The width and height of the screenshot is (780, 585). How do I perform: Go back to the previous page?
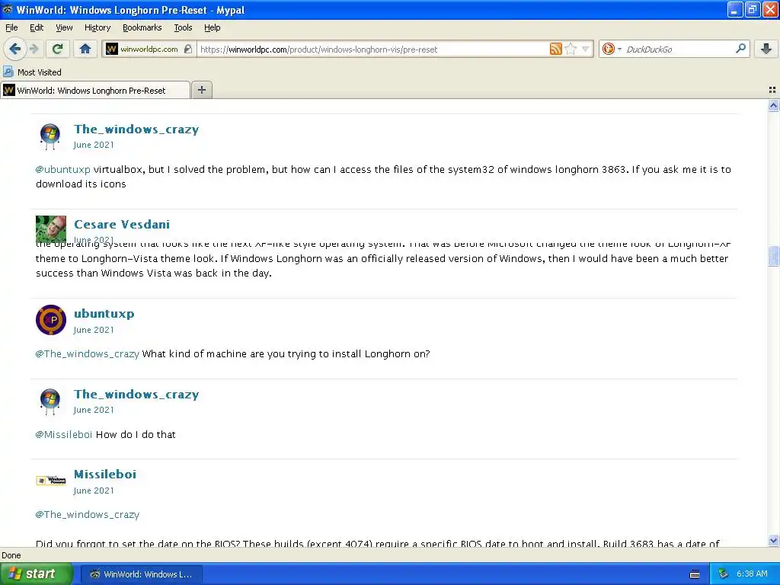14,49
